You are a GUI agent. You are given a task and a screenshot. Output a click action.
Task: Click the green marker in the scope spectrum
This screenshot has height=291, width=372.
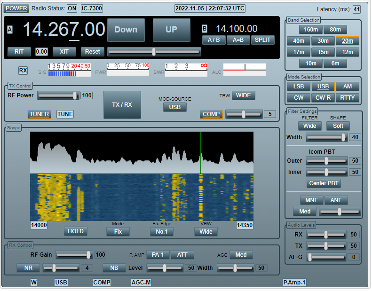coord(201,153)
